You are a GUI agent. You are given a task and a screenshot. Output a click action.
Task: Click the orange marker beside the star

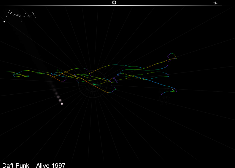pyautogui.click(x=222, y=3)
